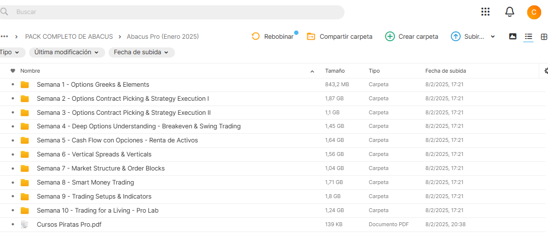
Task: Click folder icon for Semana 2 row
Action: [24, 98]
